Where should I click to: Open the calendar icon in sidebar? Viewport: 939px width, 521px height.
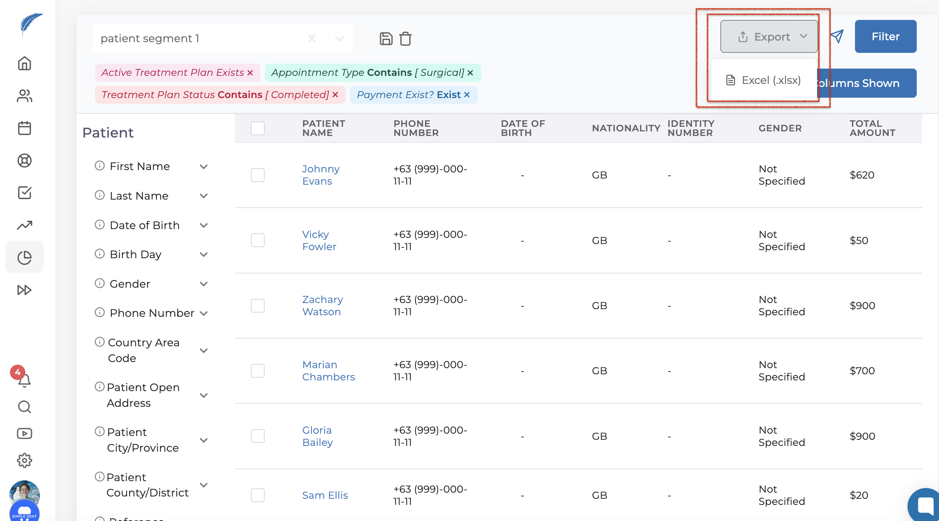click(x=25, y=128)
